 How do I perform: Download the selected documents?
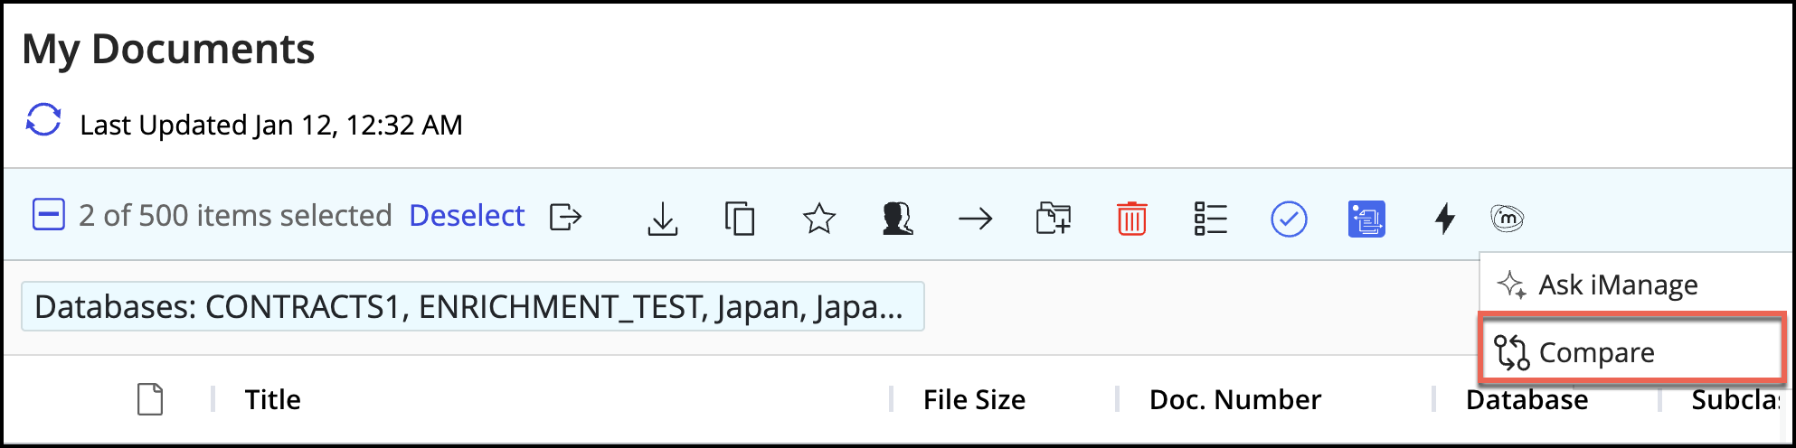(x=663, y=219)
